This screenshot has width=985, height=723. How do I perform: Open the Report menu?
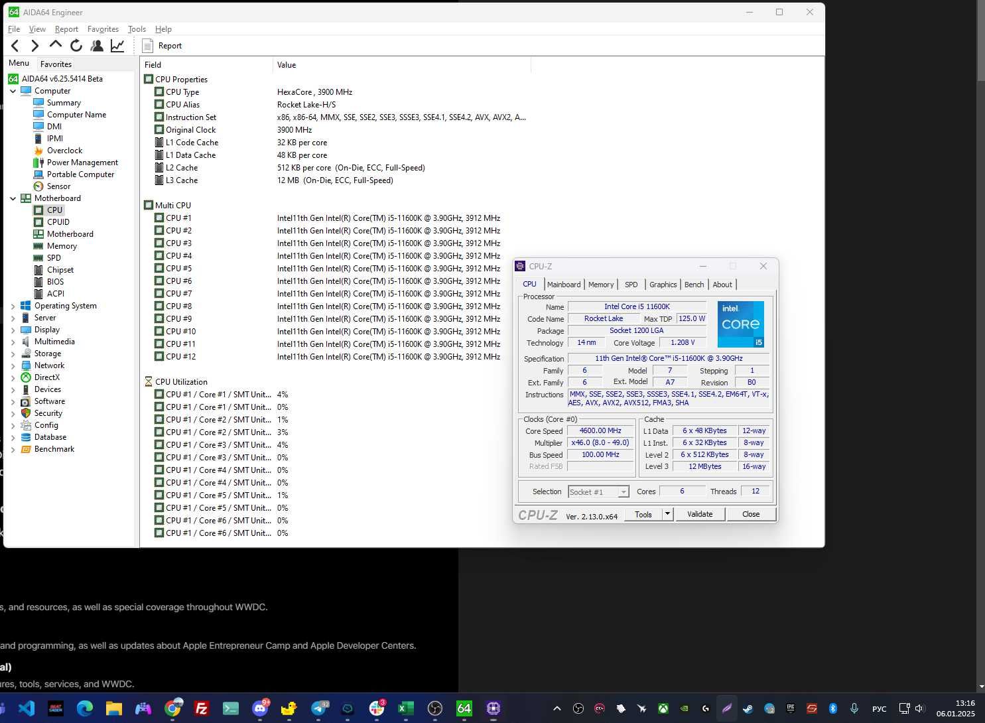tap(66, 29)
